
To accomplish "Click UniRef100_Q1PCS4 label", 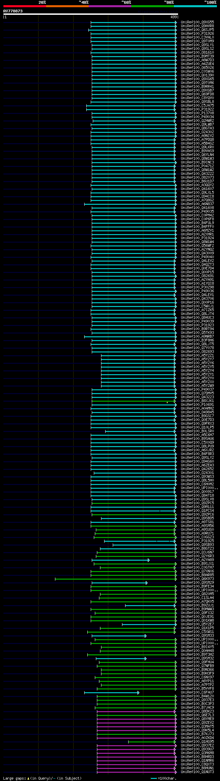I will pos(197,511).
